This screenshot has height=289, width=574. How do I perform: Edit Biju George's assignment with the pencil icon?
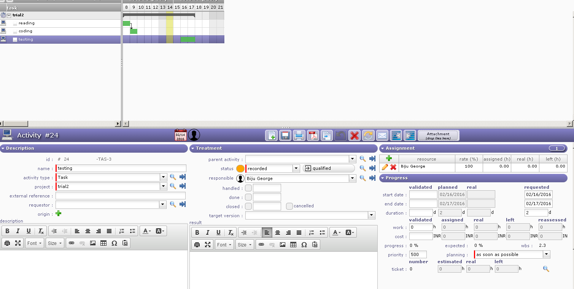click(385, 167)
